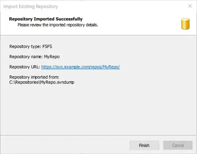Screen dimensions: 197x154
Task: Click the 'Repository name:' label
Action: [x=26, y=57]
